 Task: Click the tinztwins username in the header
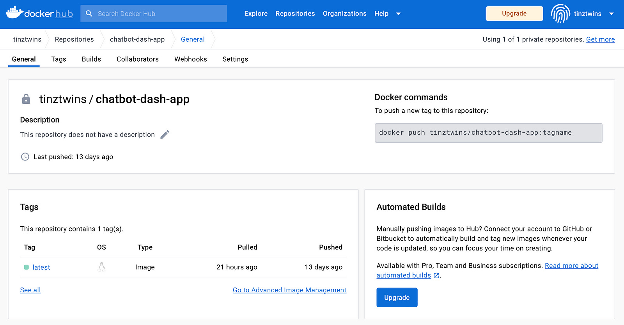(x=587, y=14)
